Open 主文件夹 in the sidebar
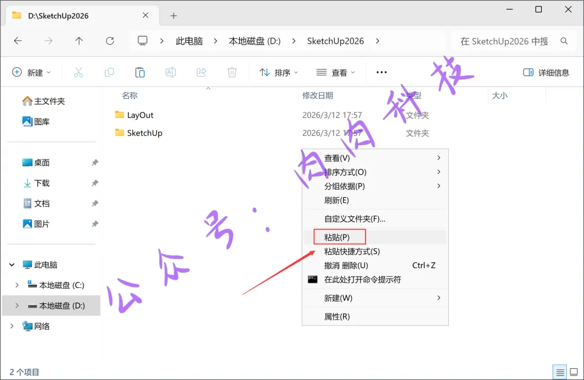The image size is (584, 380). coord(44,101)
